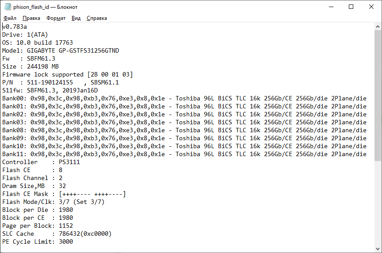Click the Bank09 flash ID line

coord(184,138)
